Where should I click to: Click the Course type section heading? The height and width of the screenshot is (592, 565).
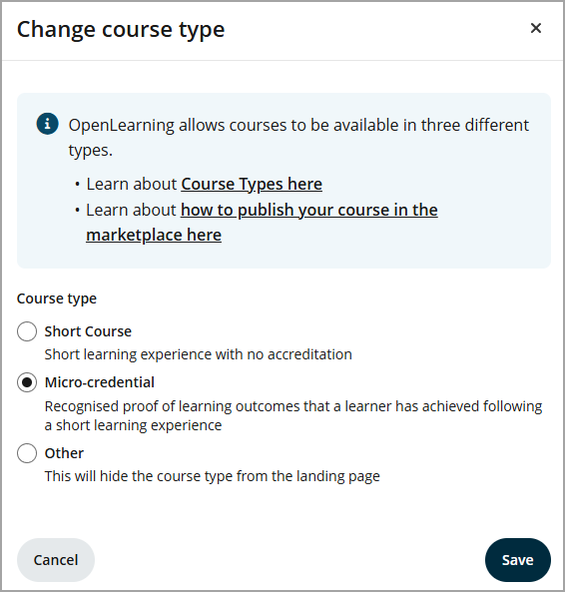click(57, 298)
